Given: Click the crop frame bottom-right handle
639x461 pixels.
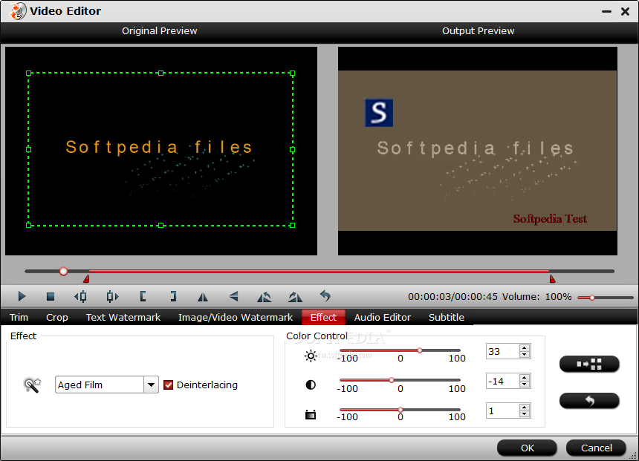Looking at the screenshot, I should pyautogui.click(x=292, y=225).
